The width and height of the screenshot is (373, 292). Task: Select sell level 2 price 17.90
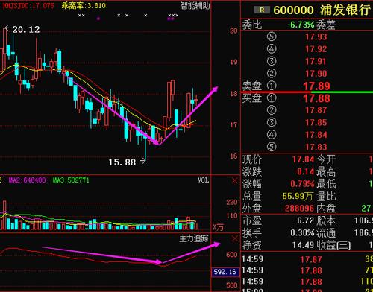316,74
